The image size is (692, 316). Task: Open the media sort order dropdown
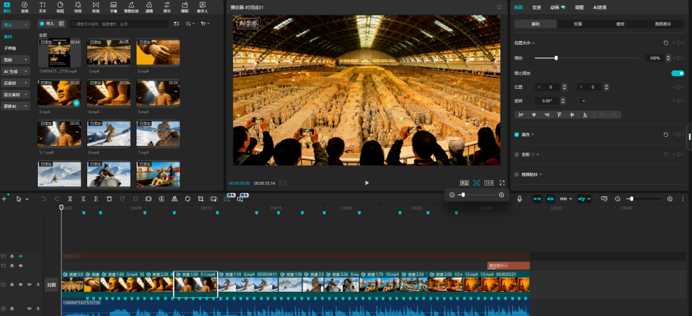click(x=190, y=24)
